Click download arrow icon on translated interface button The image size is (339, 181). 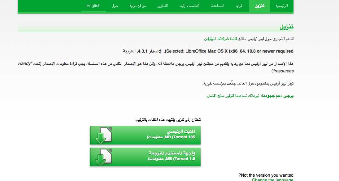tap(104, 157)
